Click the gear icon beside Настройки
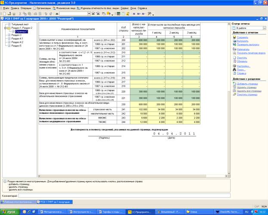Viewport: 268px width, 215px height. tap(234, 66)
